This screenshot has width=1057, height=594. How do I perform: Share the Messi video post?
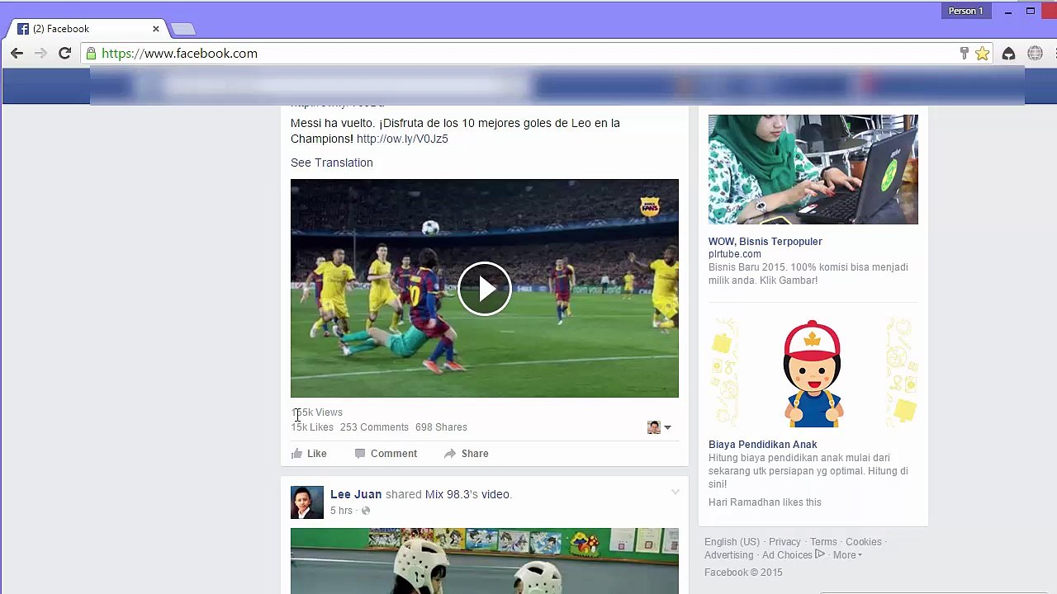point(466,454)
